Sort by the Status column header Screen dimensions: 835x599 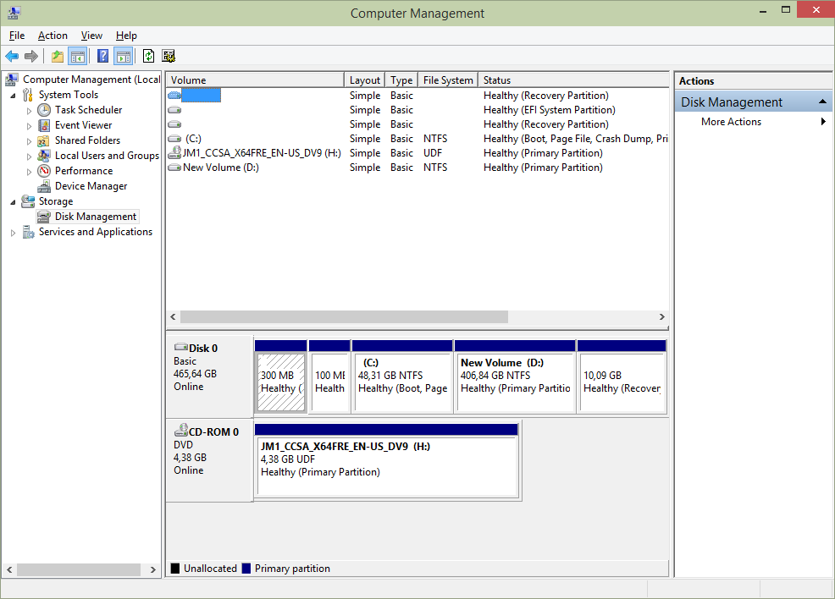point(573,80)
